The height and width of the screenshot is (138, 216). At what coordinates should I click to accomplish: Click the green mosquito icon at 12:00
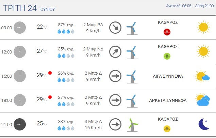point(167,56)
